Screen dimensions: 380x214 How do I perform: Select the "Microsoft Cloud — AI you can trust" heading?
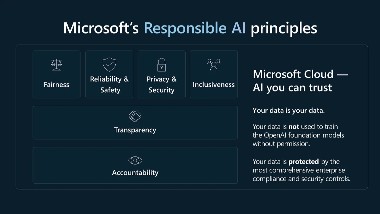pyautogui.click(x=300, y=81)
